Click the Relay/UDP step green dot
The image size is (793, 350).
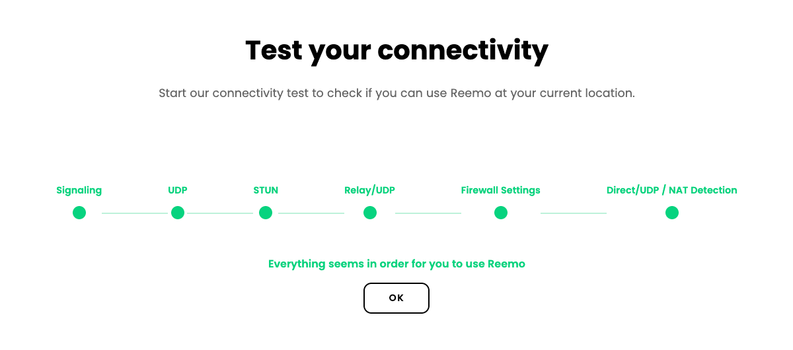[x=370, y=213]
